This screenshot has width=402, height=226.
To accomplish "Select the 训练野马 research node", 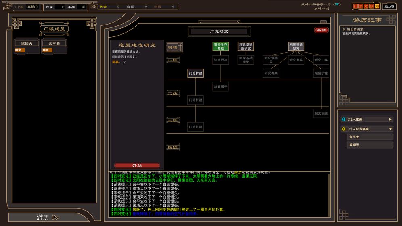I will 221,60.
